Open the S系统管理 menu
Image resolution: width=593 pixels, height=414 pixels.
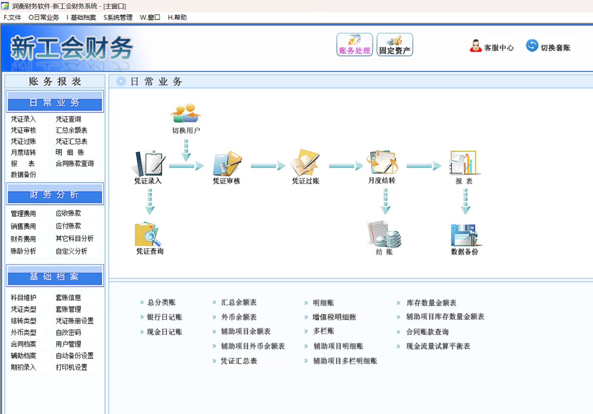(118, 17)
